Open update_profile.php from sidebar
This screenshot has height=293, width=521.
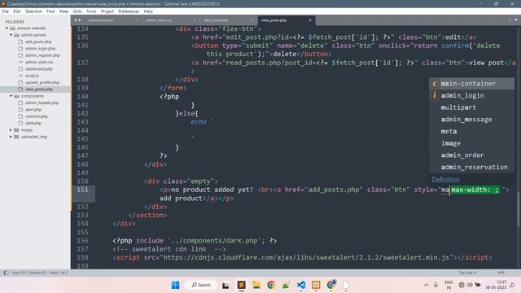coord(42,82)
